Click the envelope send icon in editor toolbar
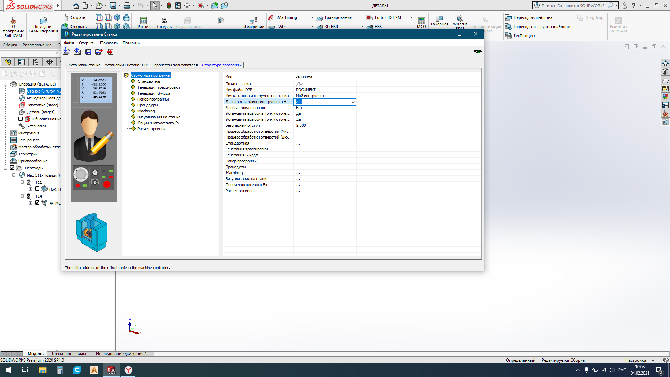The image size is (670, 377). click(77, 52)
